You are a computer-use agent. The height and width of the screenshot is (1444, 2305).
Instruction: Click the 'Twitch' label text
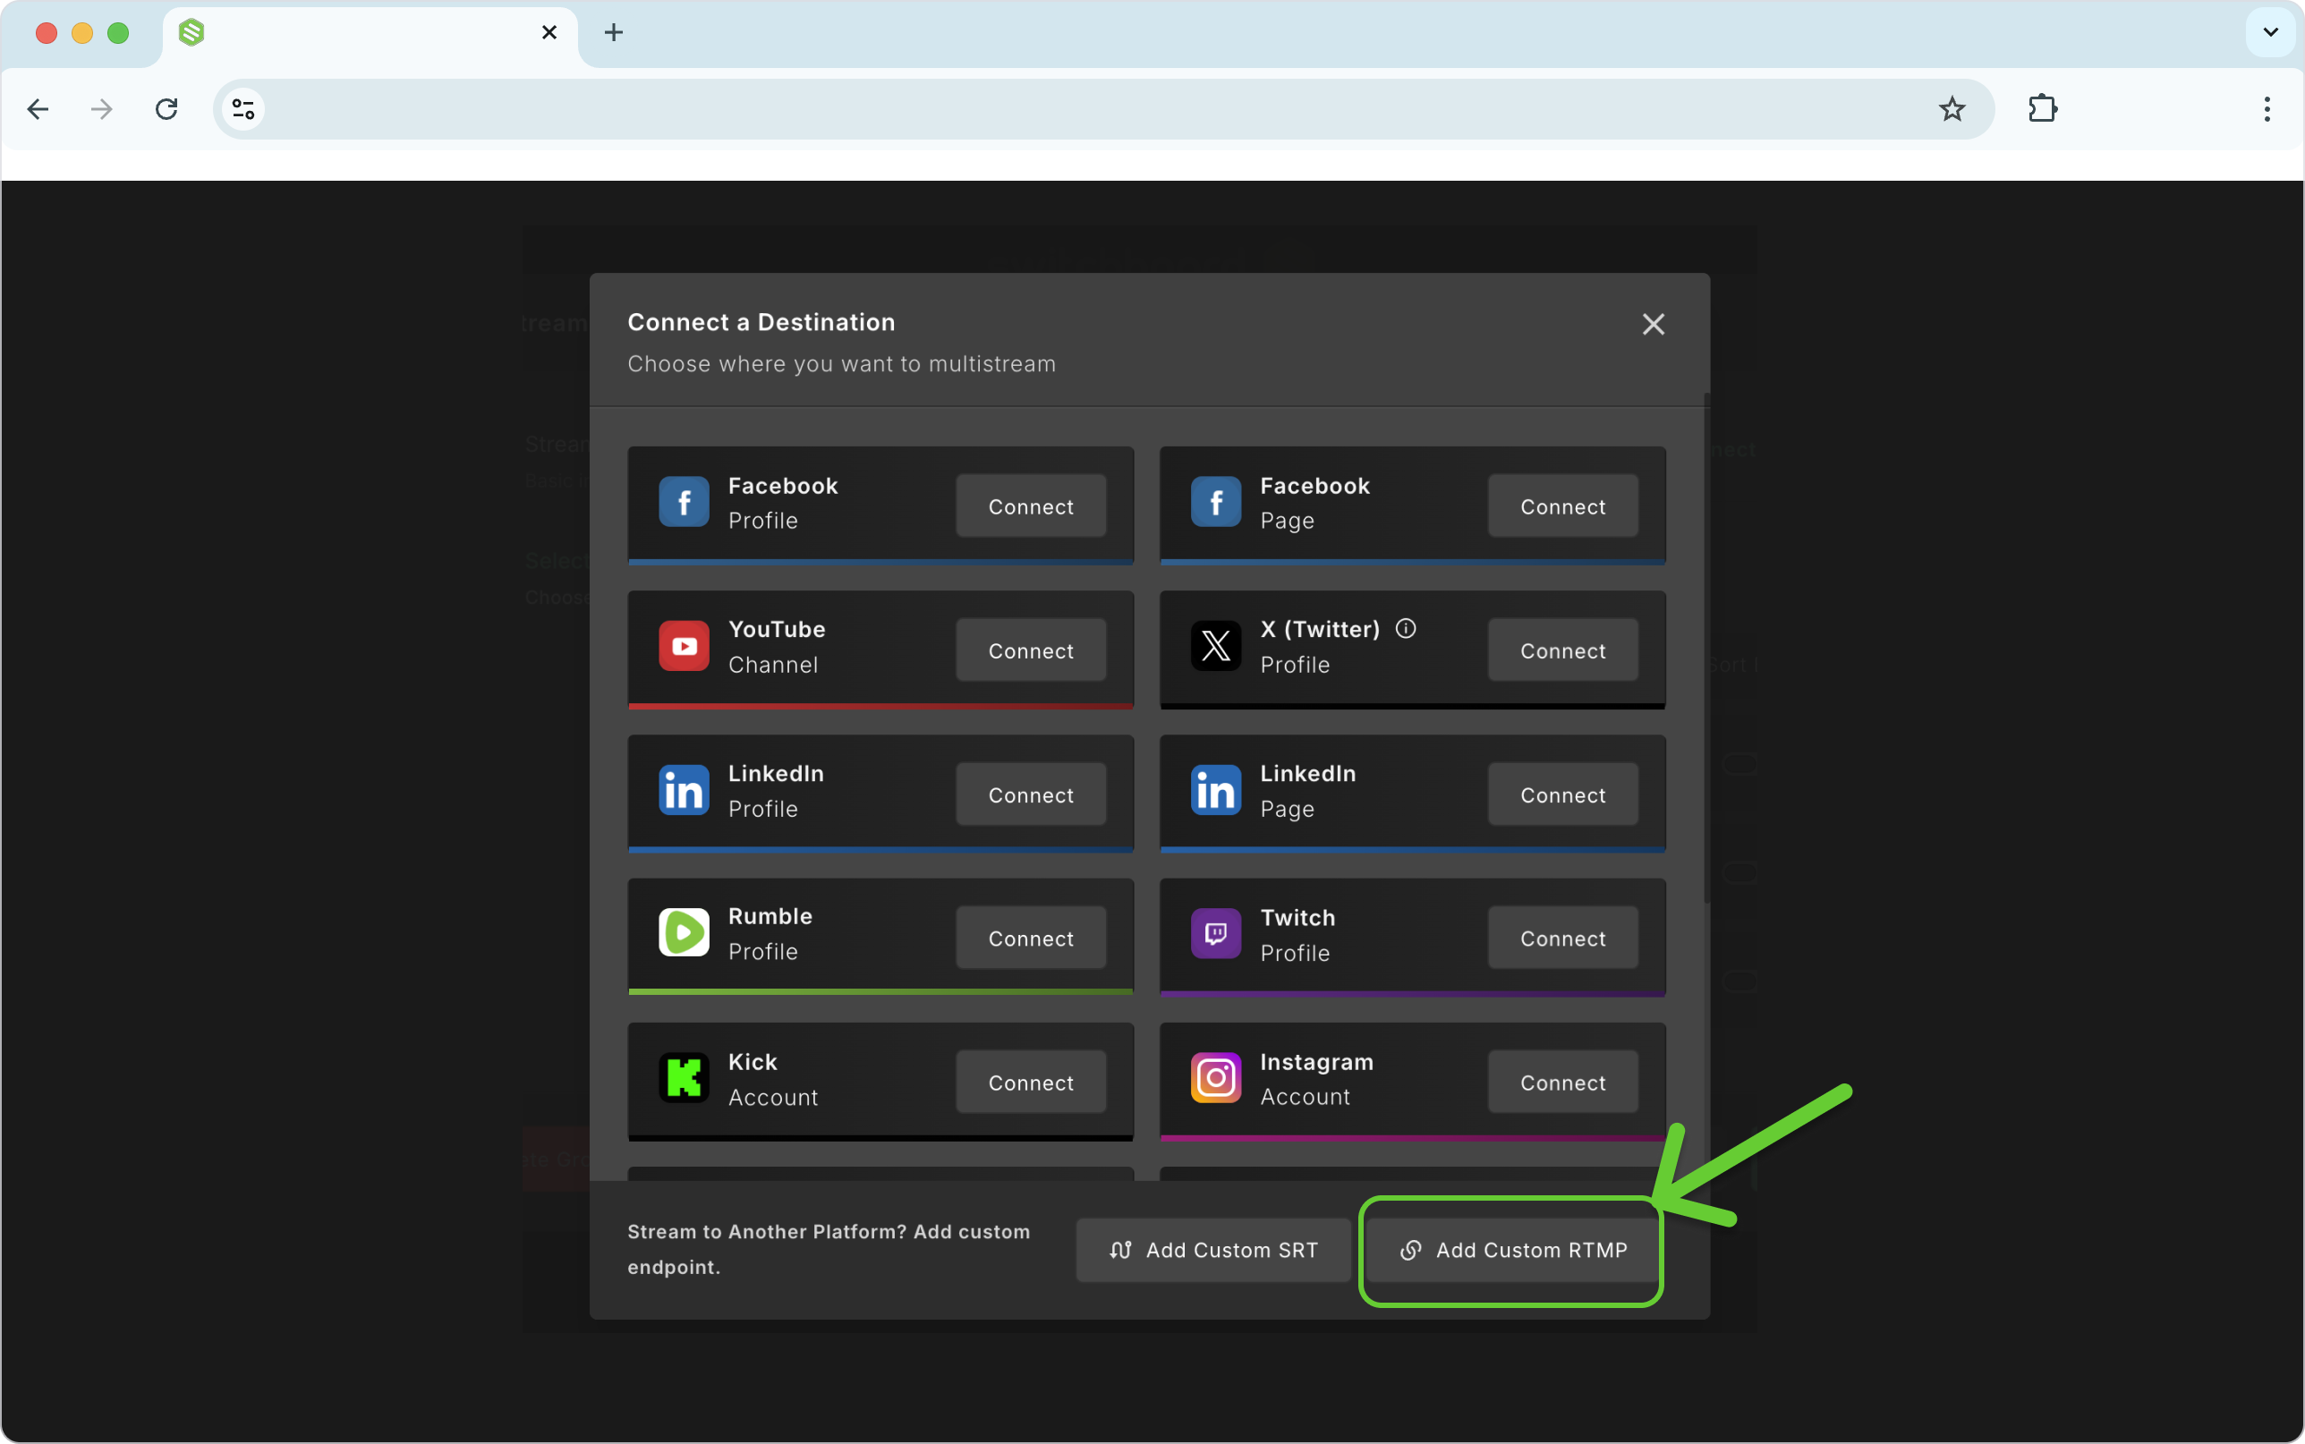click(1297, 917)
